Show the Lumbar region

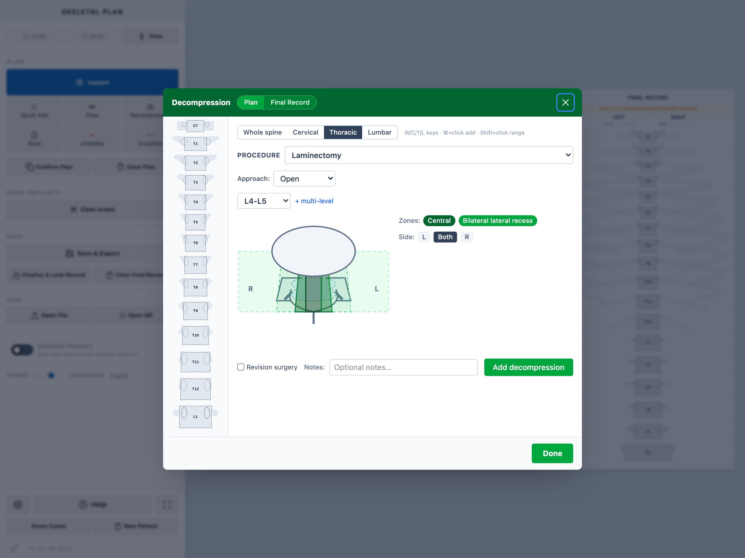[x=380, y=132]
